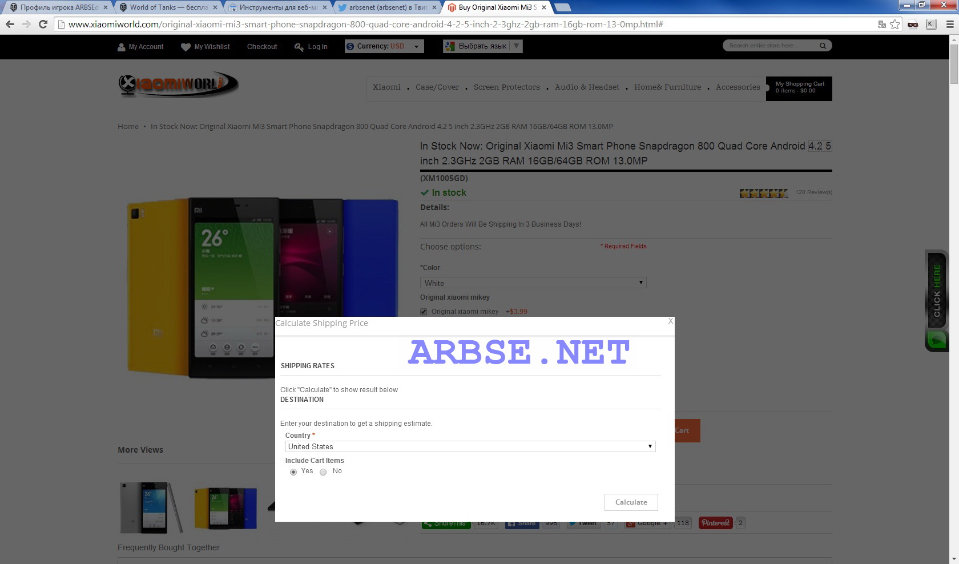The height and width of the screenshot is (564, 959).
Task: Click the search magnifier icon in store search
Action: pyautogui.click(x=823, y=46)
